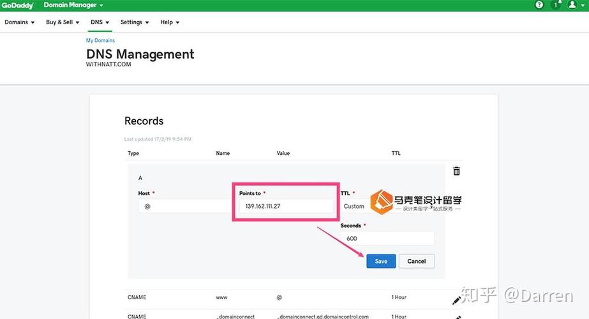Select the 1 Hour TTL of www record
This screenshot has height=319, width=589.
399,297
